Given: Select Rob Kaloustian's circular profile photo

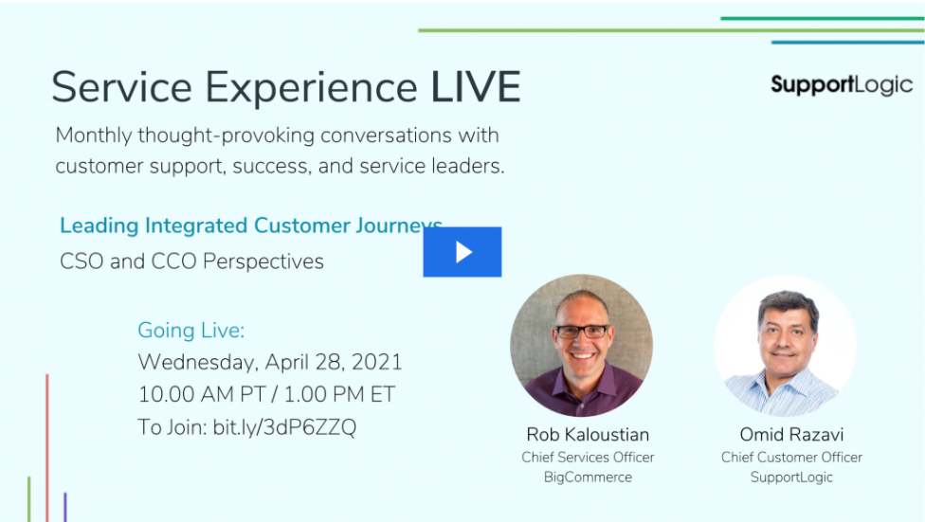Looking at the screenshot, I should click(582, 345).
